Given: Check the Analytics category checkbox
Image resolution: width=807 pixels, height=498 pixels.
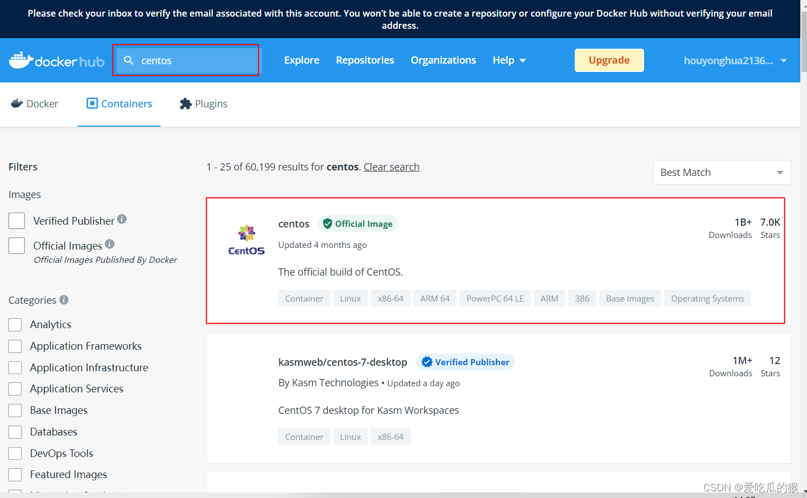Looking at the screenshot, I should click(15, 325).
